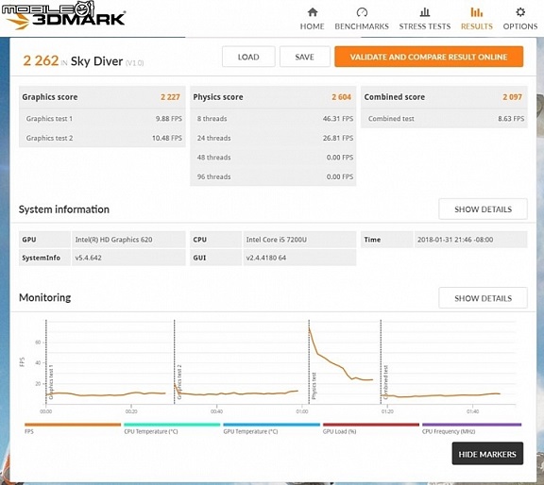The width and height of the screenshot is (544, 485).
Task: Switch to the BENCHMARKS tab label
Action: coord(362,26)
